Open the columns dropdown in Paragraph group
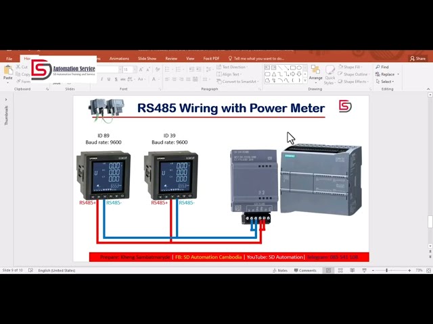 [206, 80]
